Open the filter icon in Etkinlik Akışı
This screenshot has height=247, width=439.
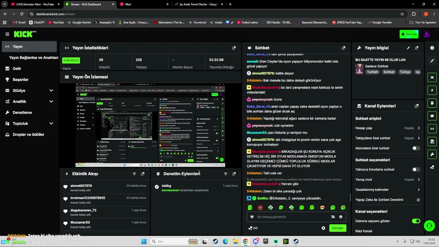tap(134, 174)
